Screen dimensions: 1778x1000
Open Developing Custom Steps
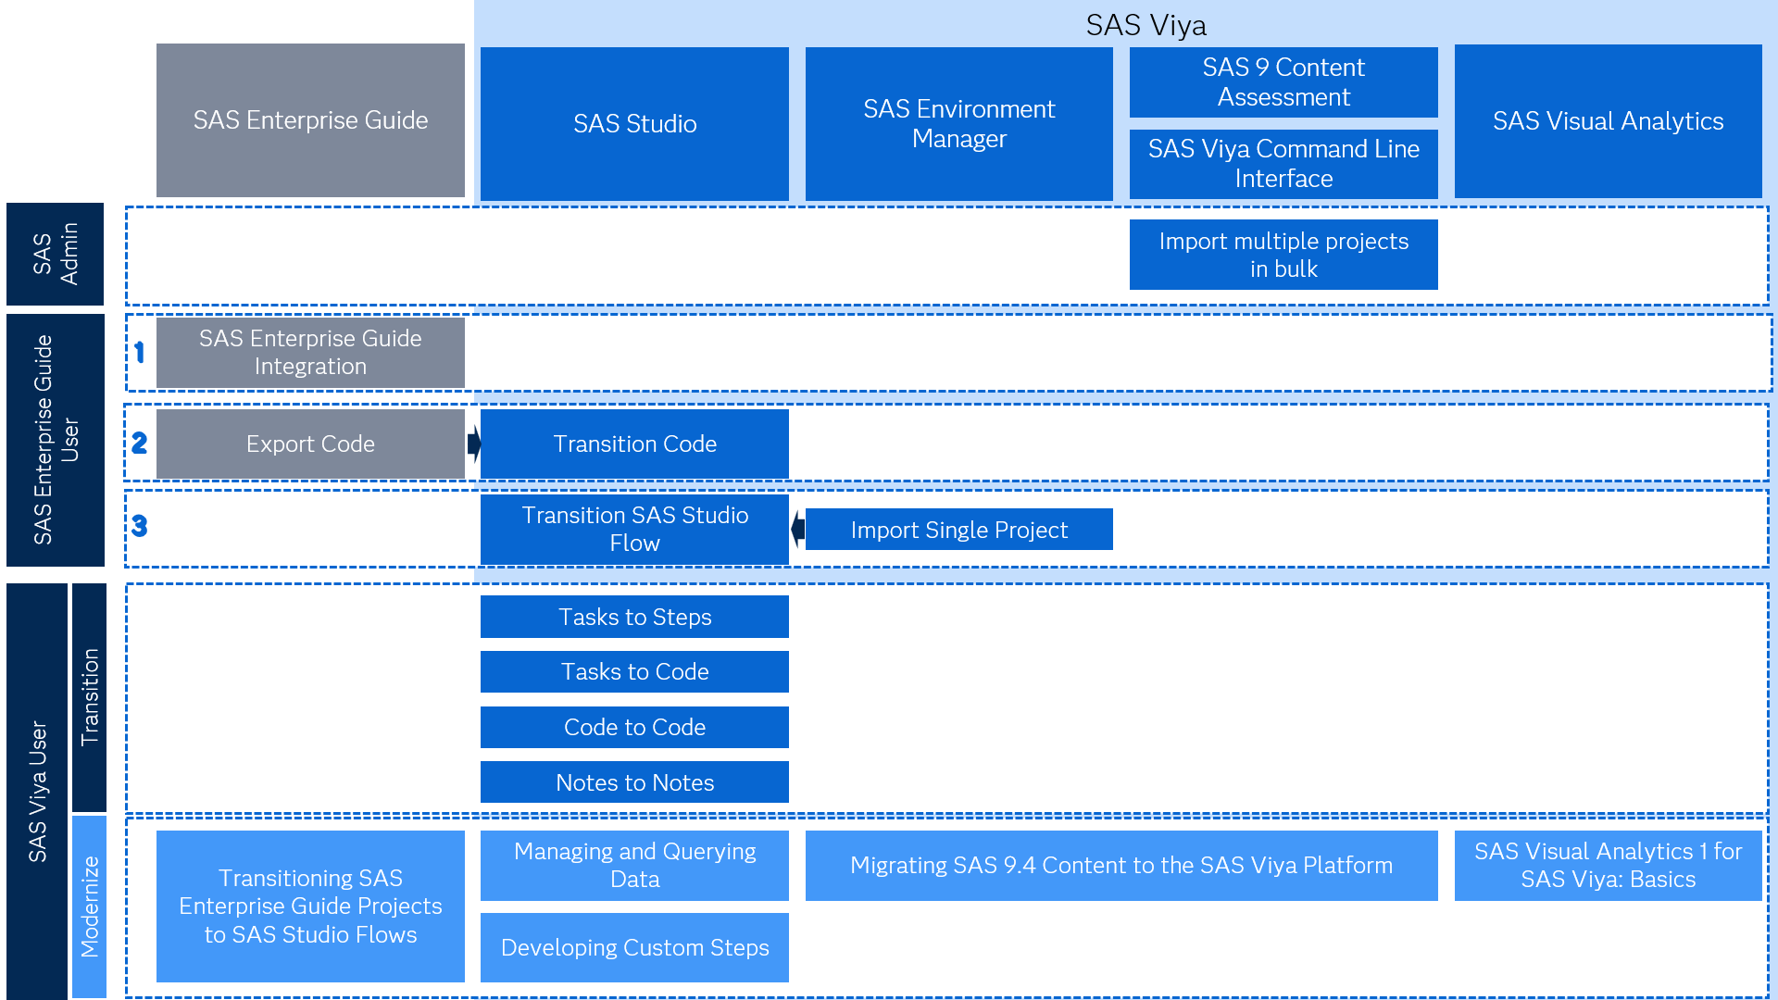[633, 947]
